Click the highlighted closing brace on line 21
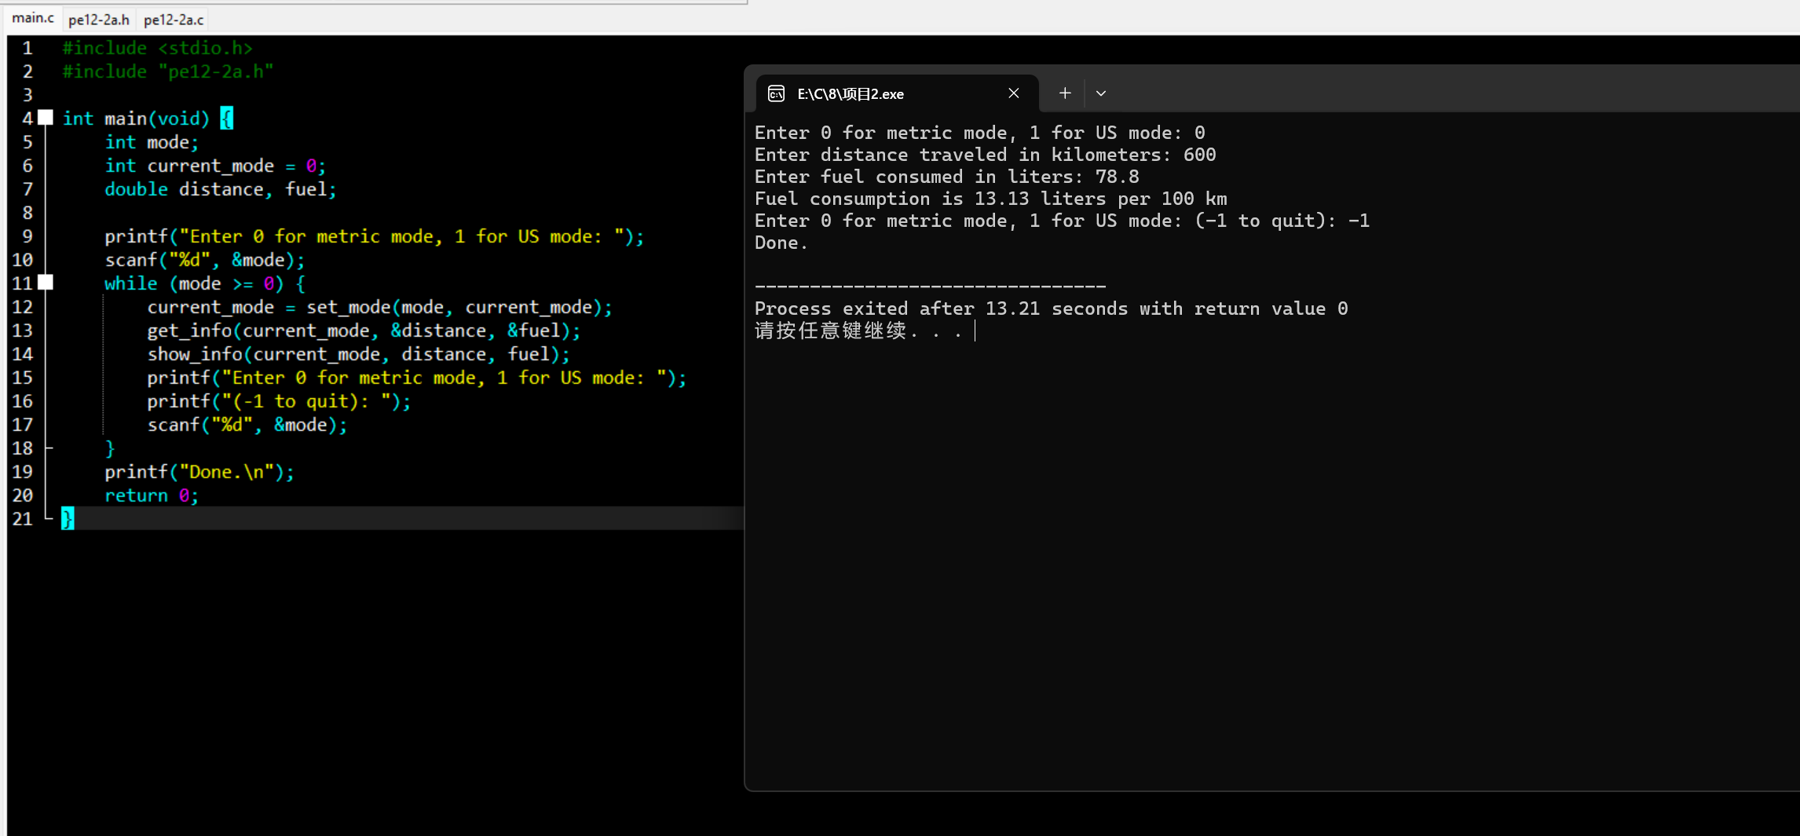 click(x=68, y=518)
